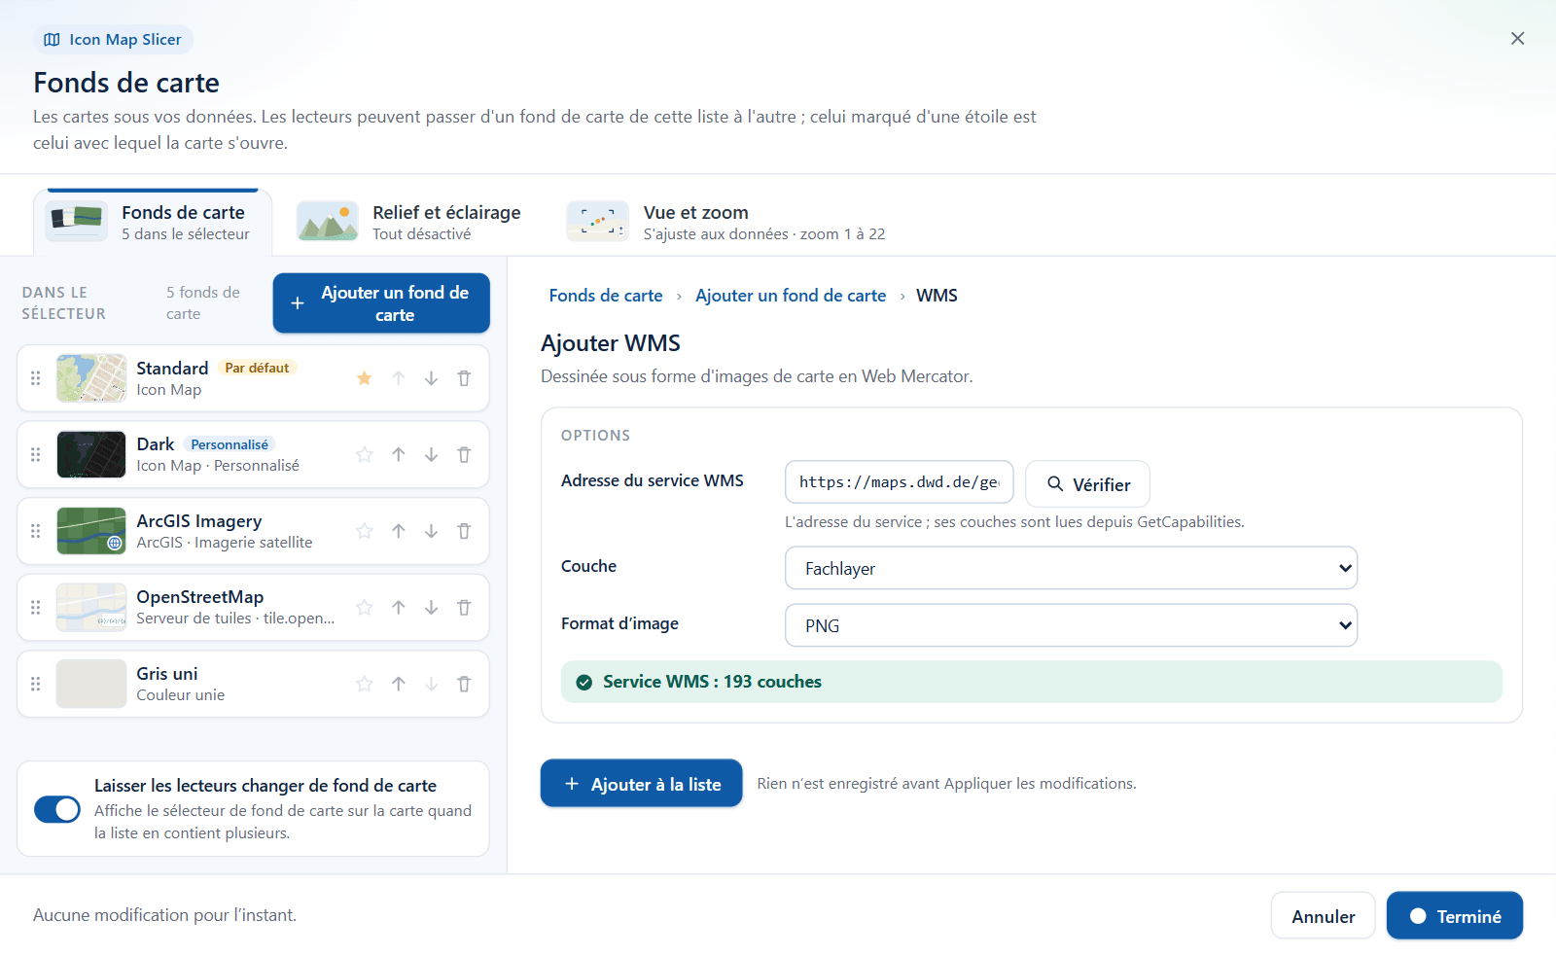Remove ArcGIS Imagery with trash icon
1556x955 pixels.
point(464,531)
